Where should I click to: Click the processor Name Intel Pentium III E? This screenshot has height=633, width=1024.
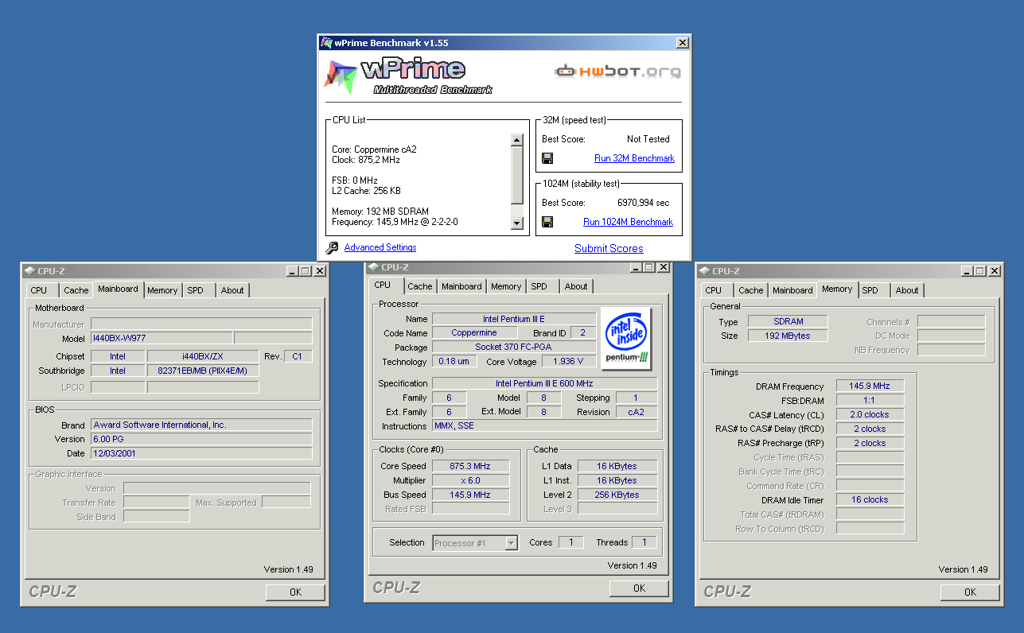[513, 319]
